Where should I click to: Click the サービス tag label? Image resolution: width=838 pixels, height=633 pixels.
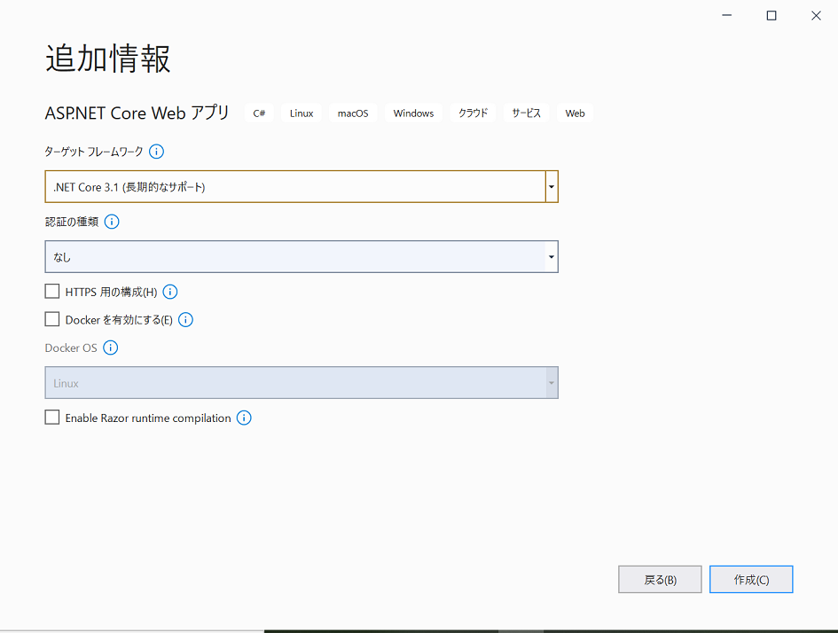[x=527, y=113]
